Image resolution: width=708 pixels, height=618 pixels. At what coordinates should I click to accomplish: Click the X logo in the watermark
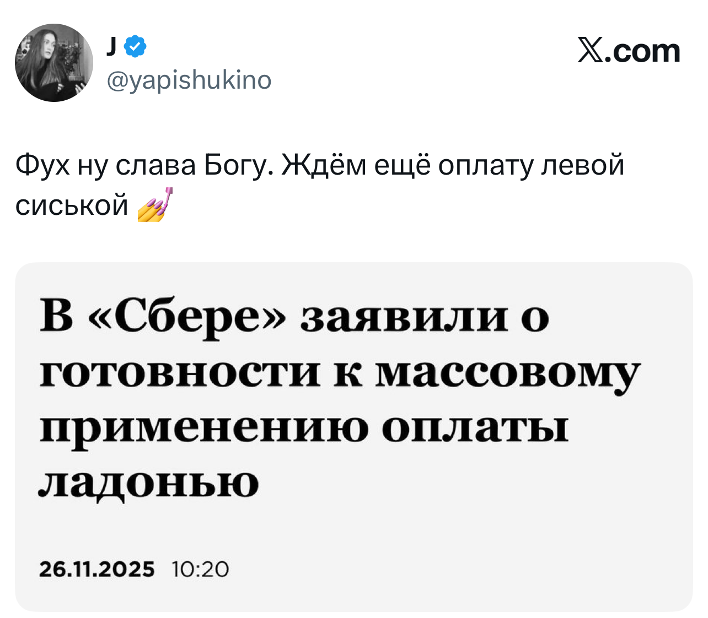tap(591, 51)
